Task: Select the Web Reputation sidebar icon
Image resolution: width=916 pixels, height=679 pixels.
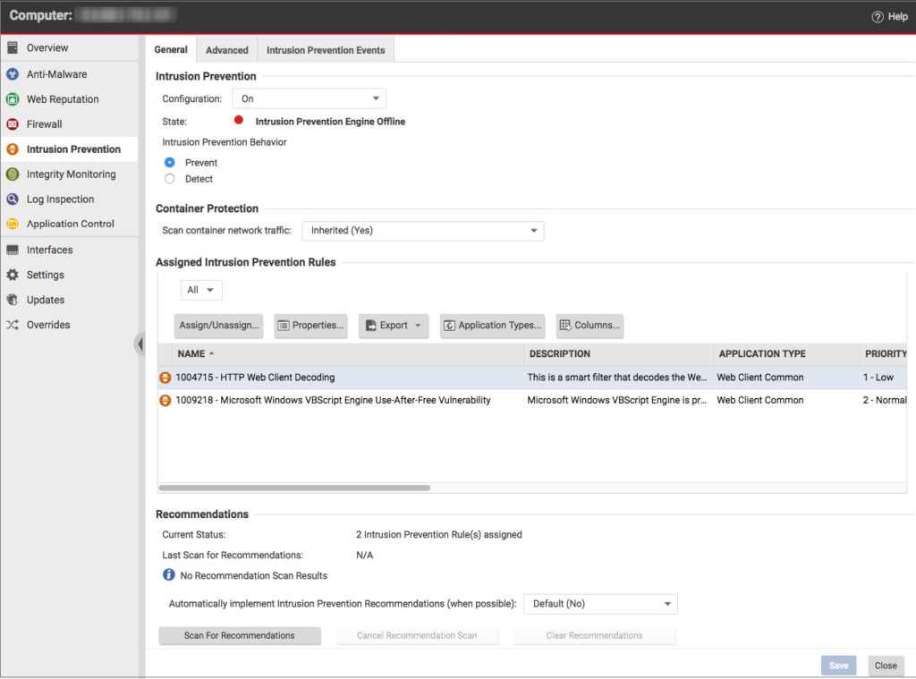Action: (11, 98)
